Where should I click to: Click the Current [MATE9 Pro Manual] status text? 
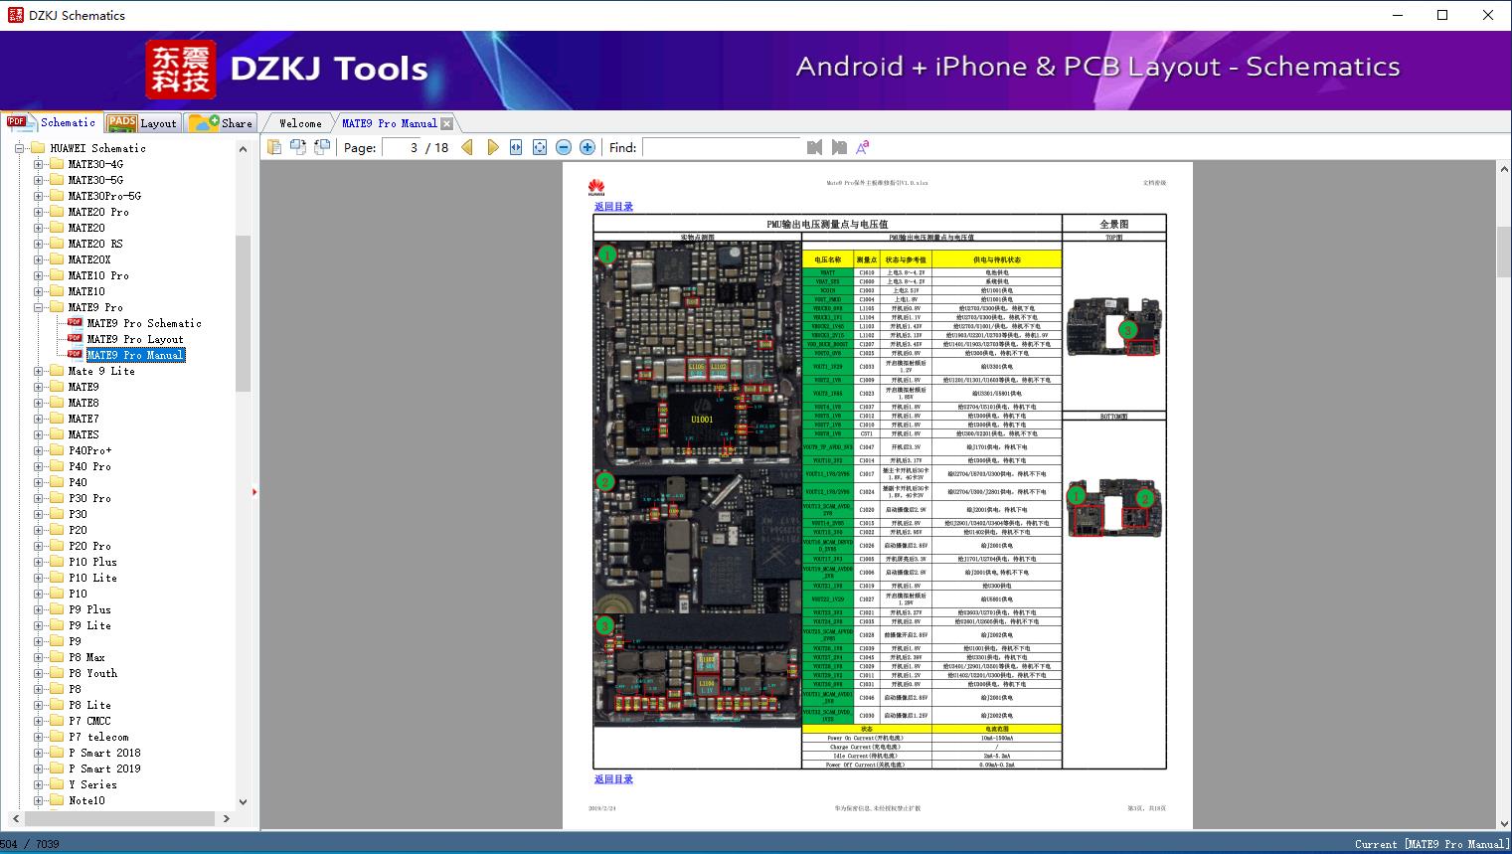pyautogui.click(x=1430, y=844)
